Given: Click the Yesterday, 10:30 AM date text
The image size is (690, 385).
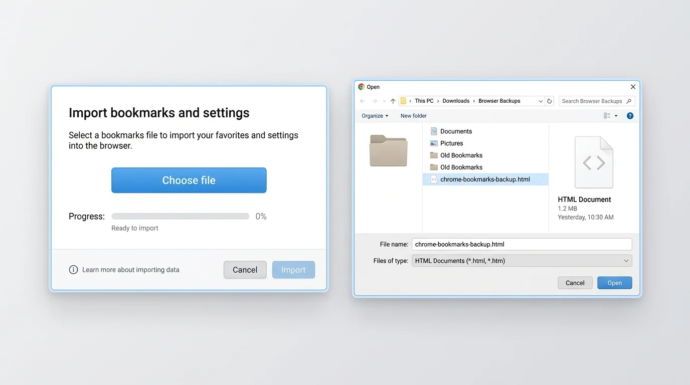Looking at the screenshot, I should (x=586, y=218).
